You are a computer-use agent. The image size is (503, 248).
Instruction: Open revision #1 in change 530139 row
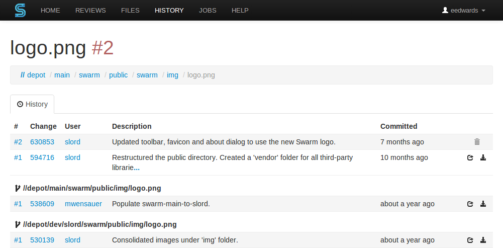click(x=18, y=240)
